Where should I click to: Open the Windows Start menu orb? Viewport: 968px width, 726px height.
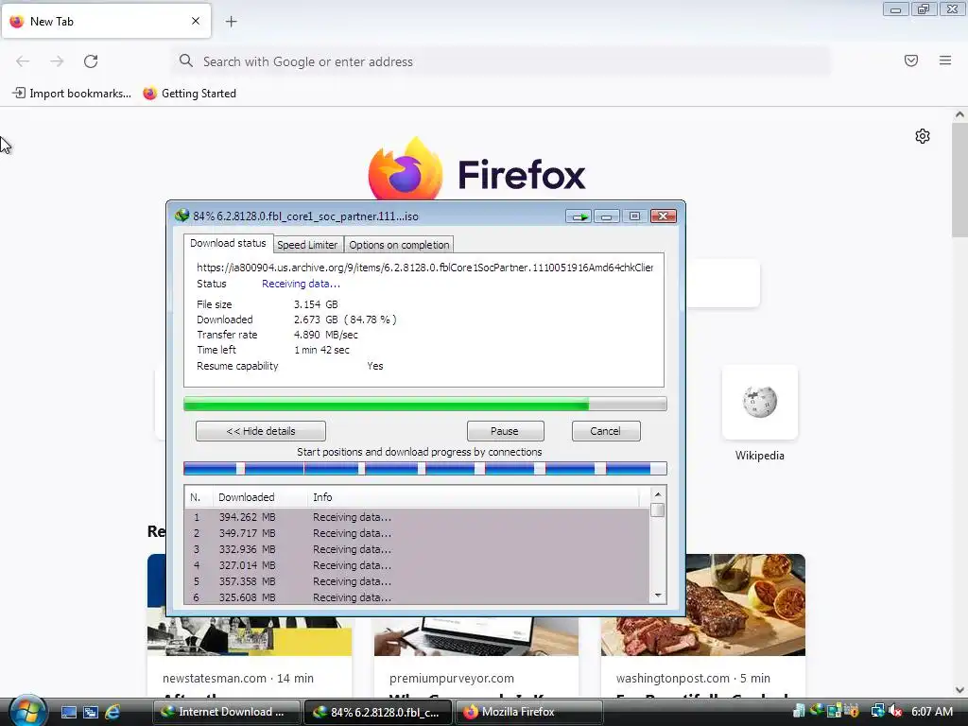[x=27, y=711]
